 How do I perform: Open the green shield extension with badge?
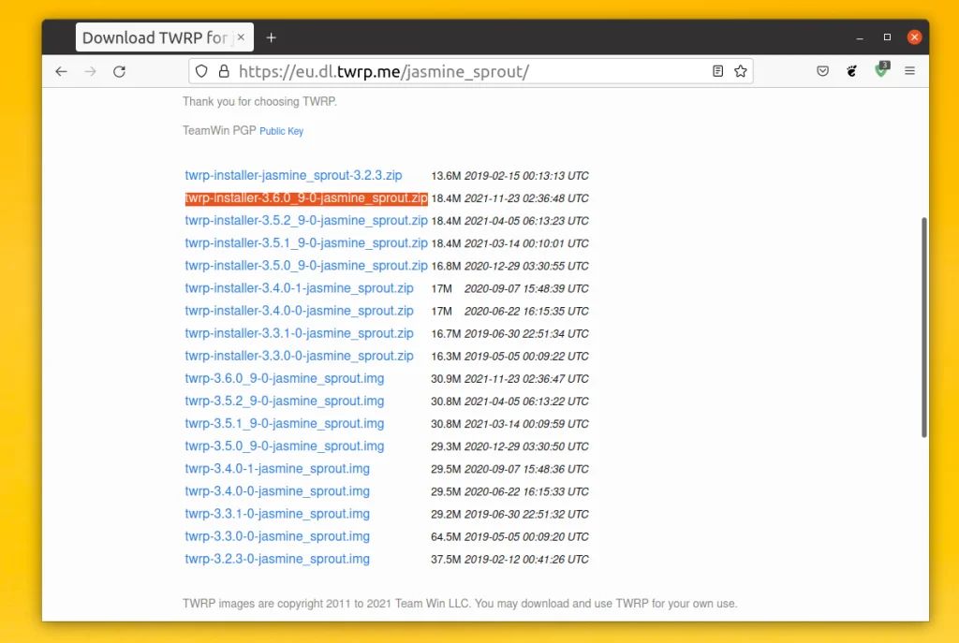[x=881, y=70]
